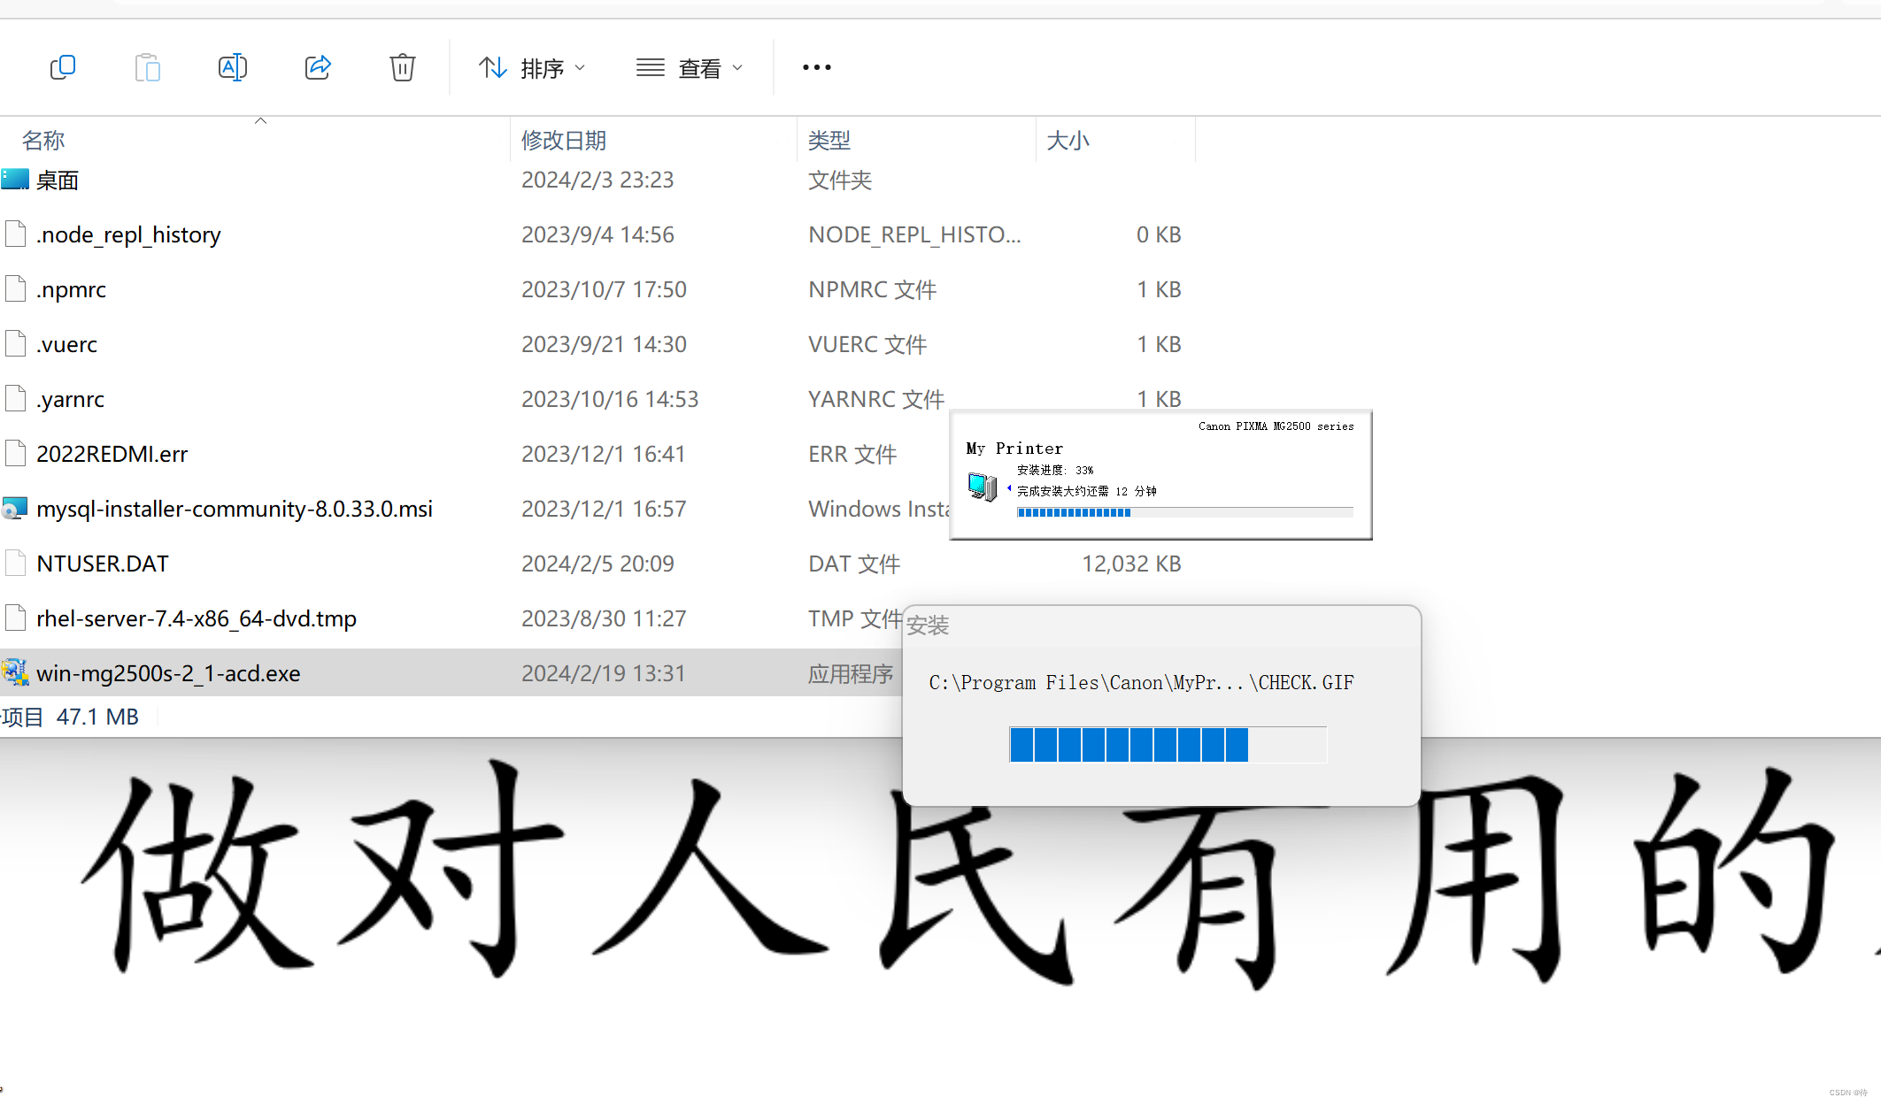Click the Copy icon in toolbar

[x=63, y=67]
